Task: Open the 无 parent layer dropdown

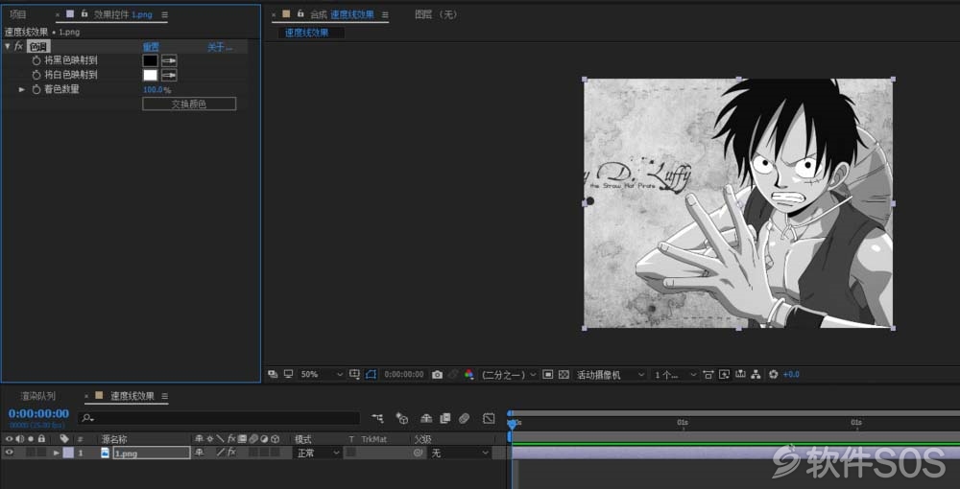Action: pyautogui.click(x=459, y=453)
